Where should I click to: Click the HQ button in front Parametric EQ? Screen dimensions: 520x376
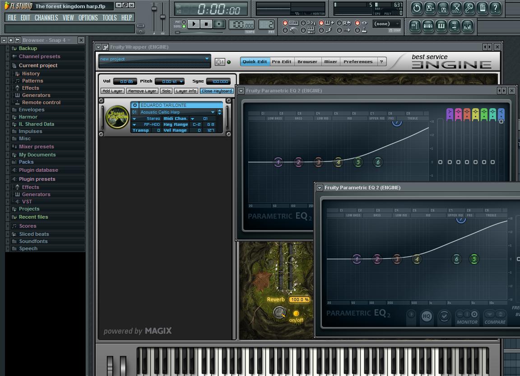pyautogui.click(x=426, y=316)
